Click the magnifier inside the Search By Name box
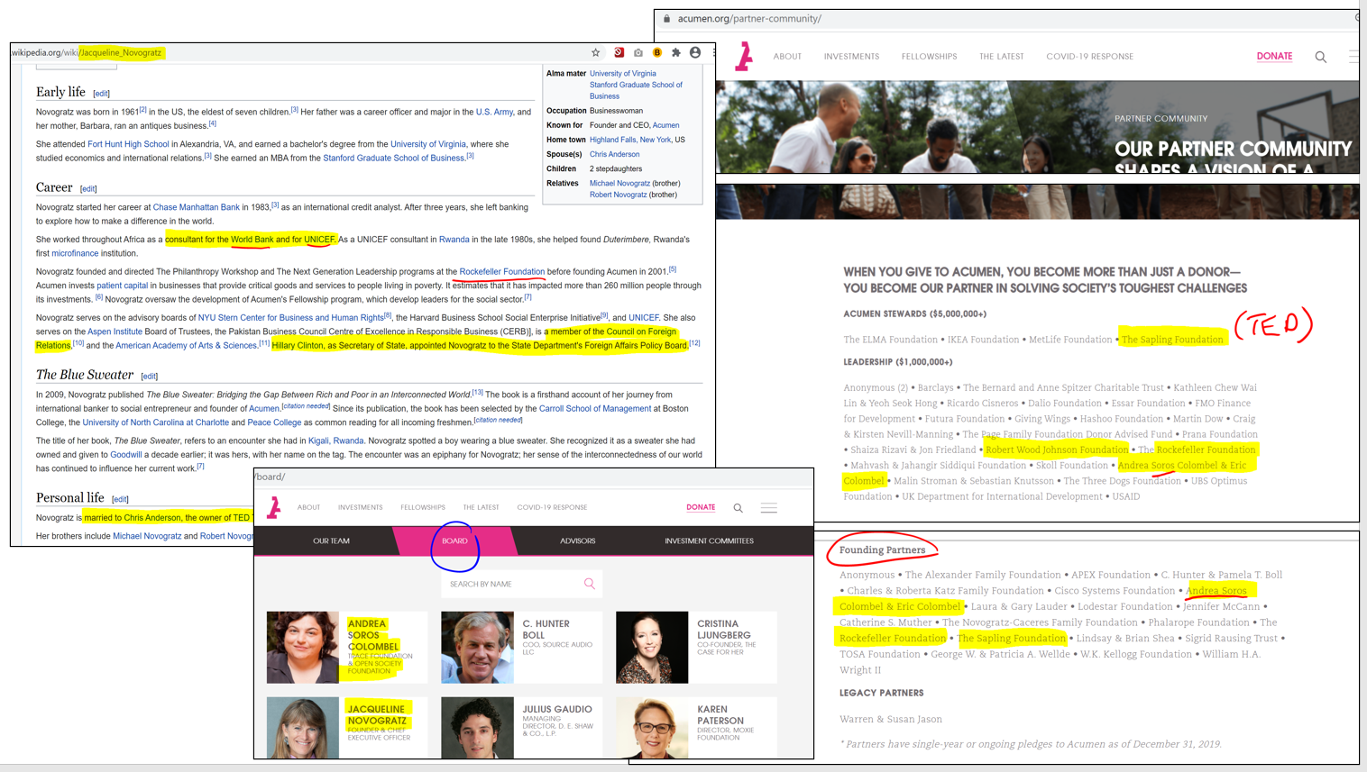Viewport: 1367px width, 772px height. coord(590,584)
